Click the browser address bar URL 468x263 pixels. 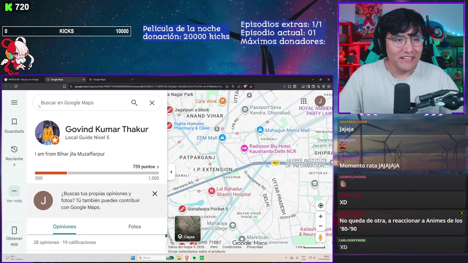point(148,87)
